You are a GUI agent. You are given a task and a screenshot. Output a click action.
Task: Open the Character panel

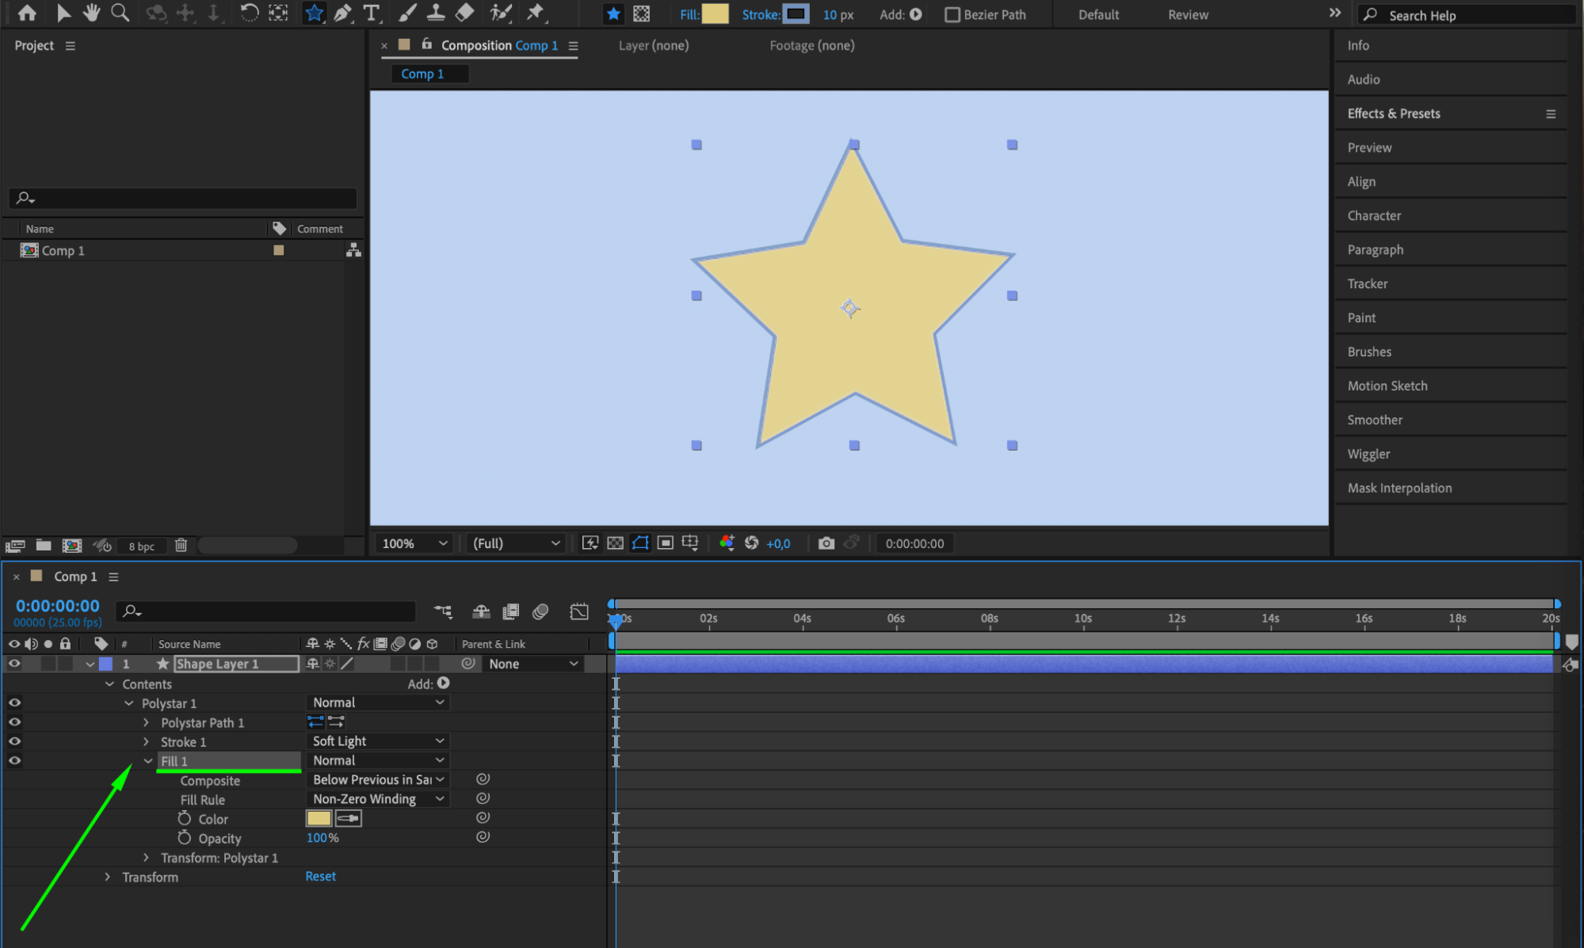tap(1374, 215)
